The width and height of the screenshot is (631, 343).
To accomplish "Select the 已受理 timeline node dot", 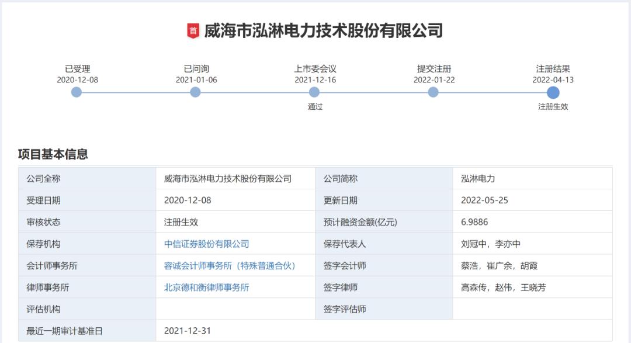I will click(76, 91).
